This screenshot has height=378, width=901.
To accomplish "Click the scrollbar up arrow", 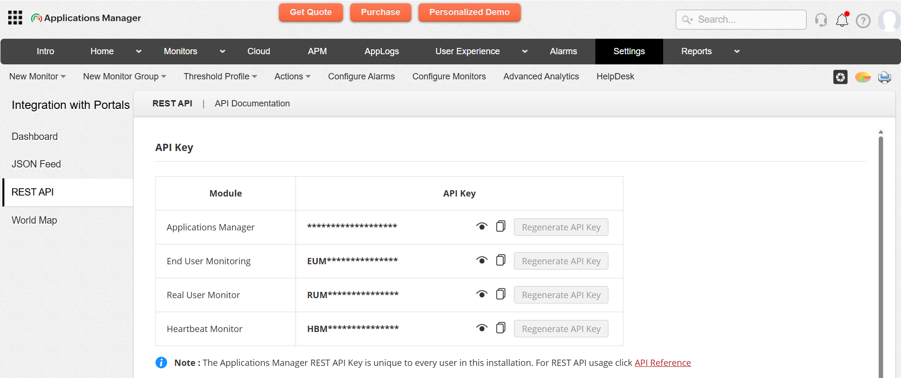I will click(x=881, y=132).
